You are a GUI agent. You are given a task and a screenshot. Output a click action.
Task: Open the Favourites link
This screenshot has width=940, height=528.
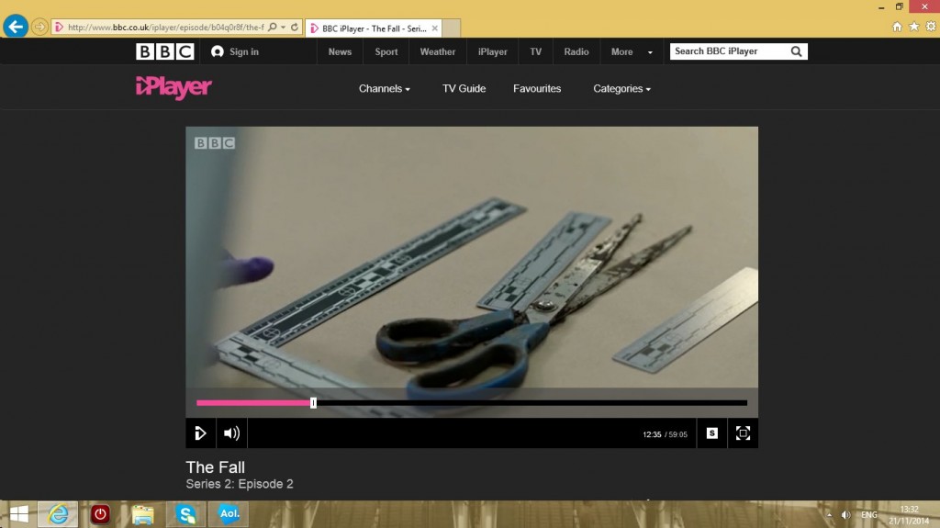(x=537, y=89)
